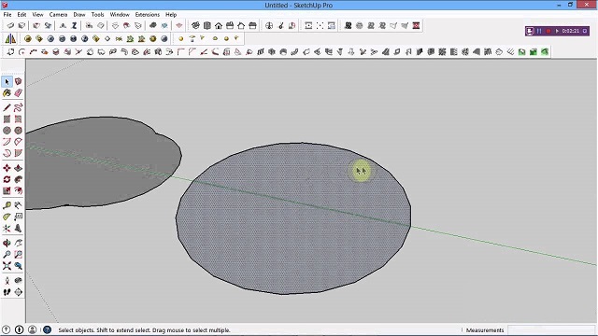Click the Previous view tool
Viewport: 598px width, 336px height.
pos(18,266)
